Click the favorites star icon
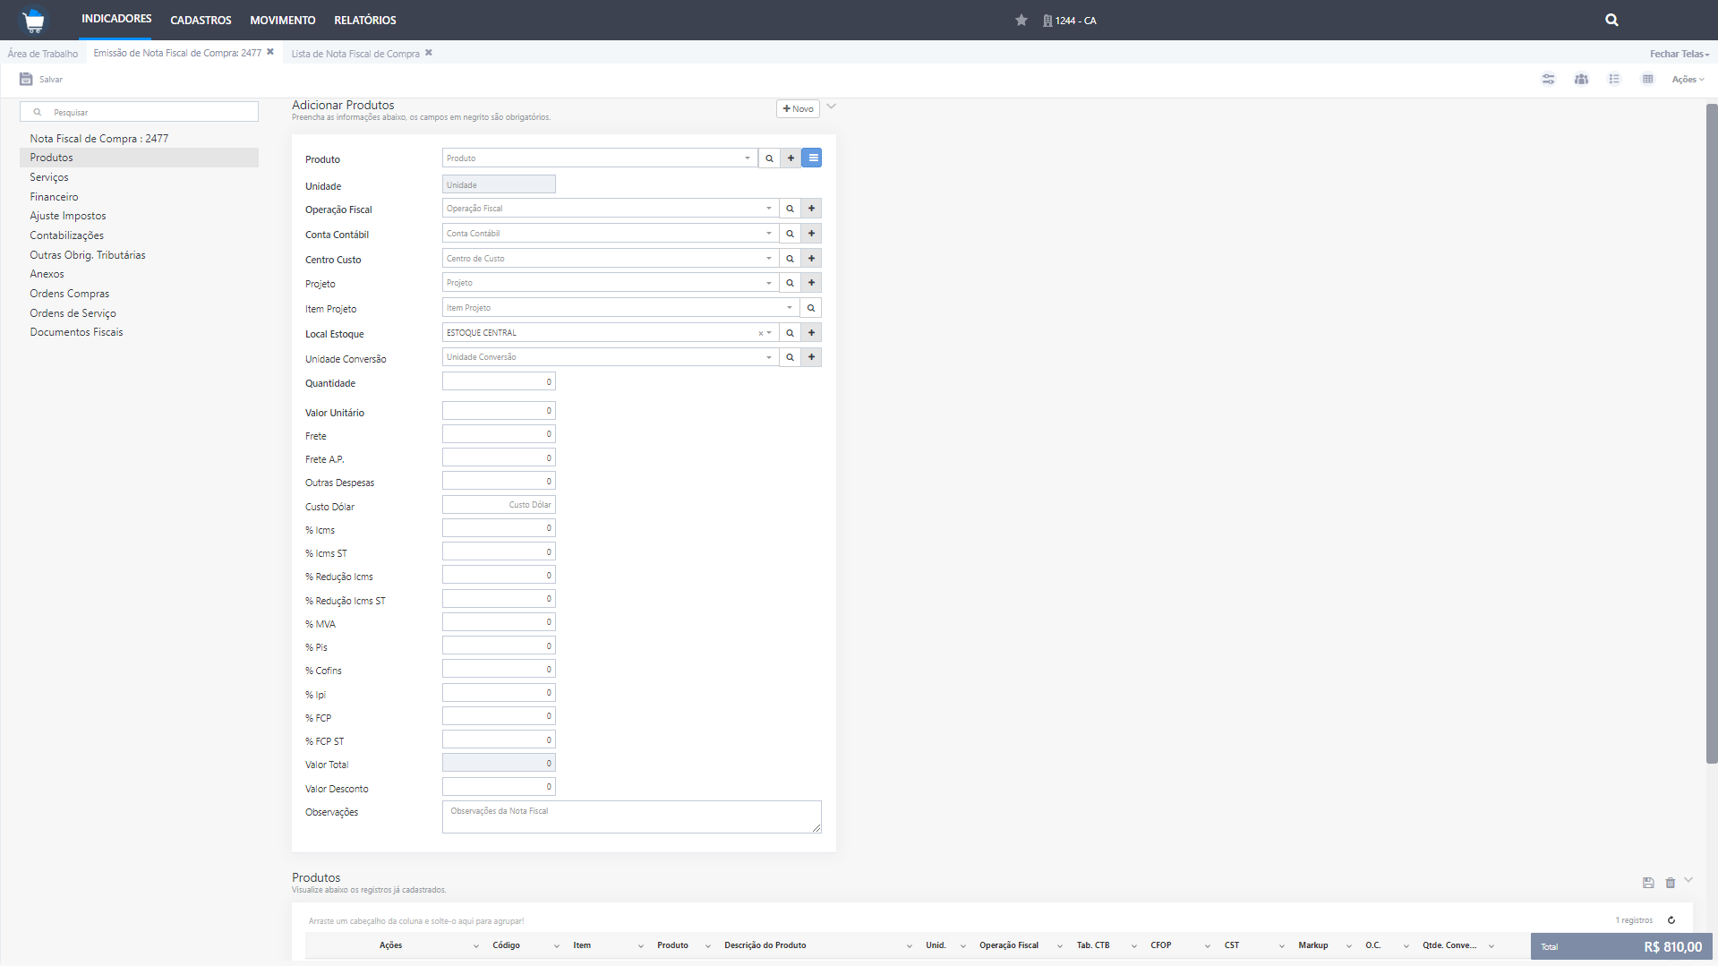The image size is (1718, 966). (x=1021, y=20)
